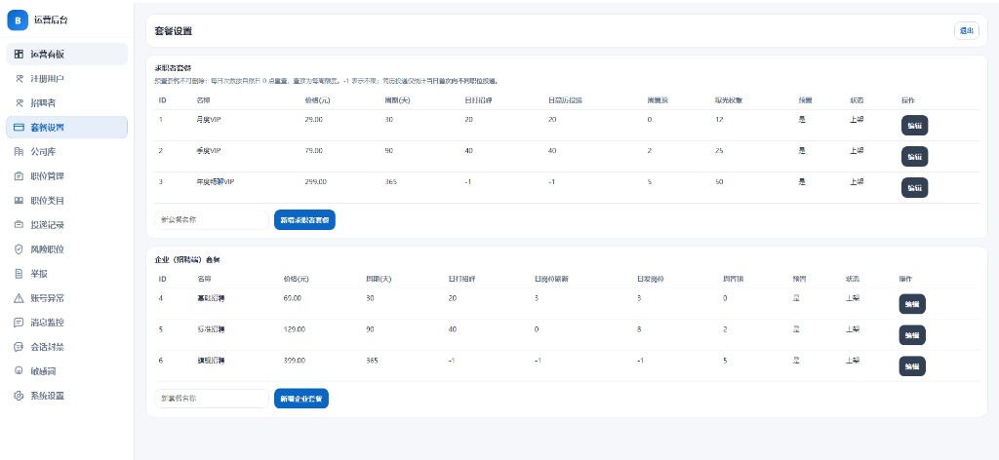
Task: Click price cell 299.00
Action: click(x=316, y=182)
